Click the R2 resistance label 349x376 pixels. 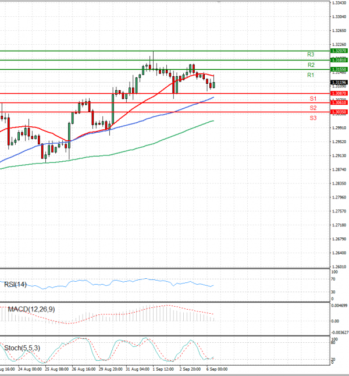[311, 65]
